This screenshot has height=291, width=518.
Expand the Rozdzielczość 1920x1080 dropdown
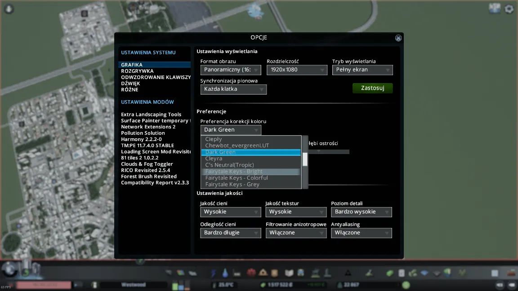pos(297,70)
